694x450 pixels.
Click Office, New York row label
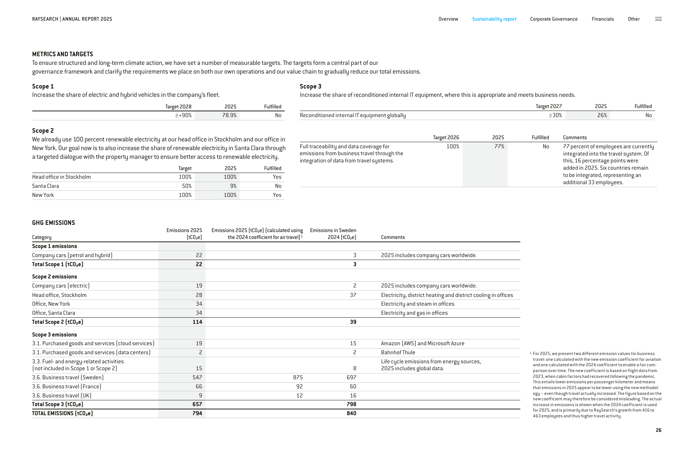[x=51, y=304]
